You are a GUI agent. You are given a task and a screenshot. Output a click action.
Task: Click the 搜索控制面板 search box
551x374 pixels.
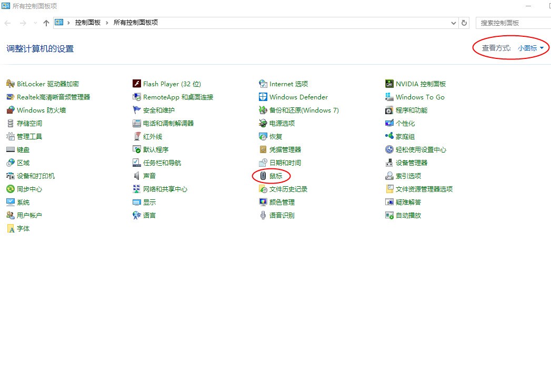click(x=513, y=23)
